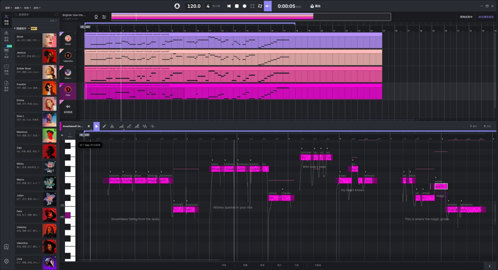This screenshot has width=498, height=270.
Task: Select the Ember Rose singer thumbnail
Action: point(49,72)
